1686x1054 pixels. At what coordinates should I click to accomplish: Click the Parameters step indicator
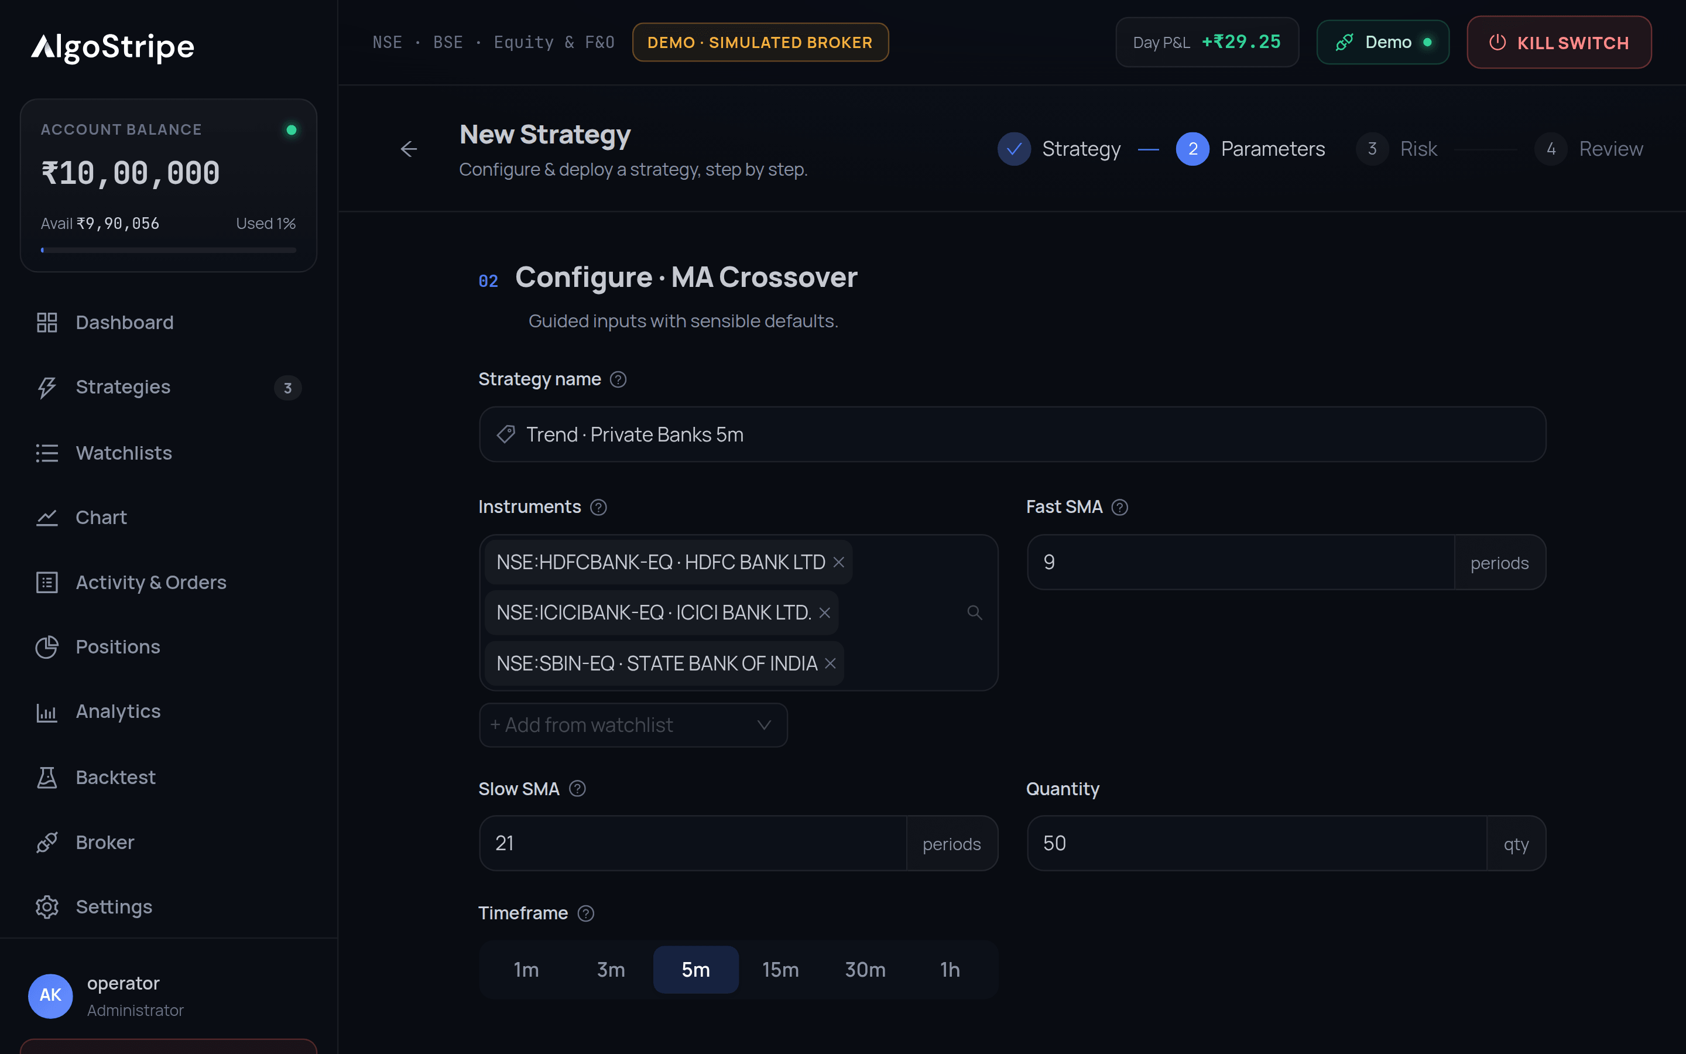(x=1250, y=149)
